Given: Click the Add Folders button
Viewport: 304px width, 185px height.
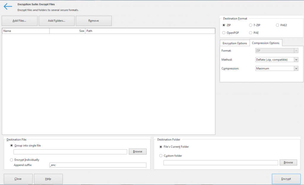Looking at the screenshot, I should [x=57, y=21].
